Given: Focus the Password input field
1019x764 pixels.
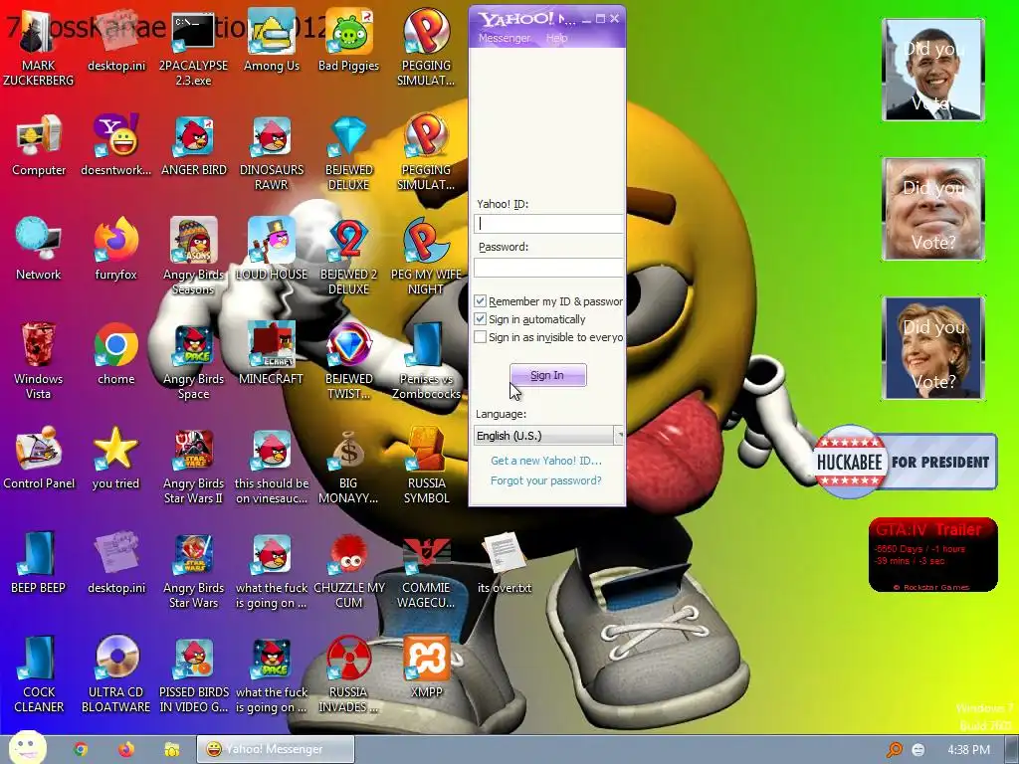Looking at the screenshot, I should (x=548, y=267).
